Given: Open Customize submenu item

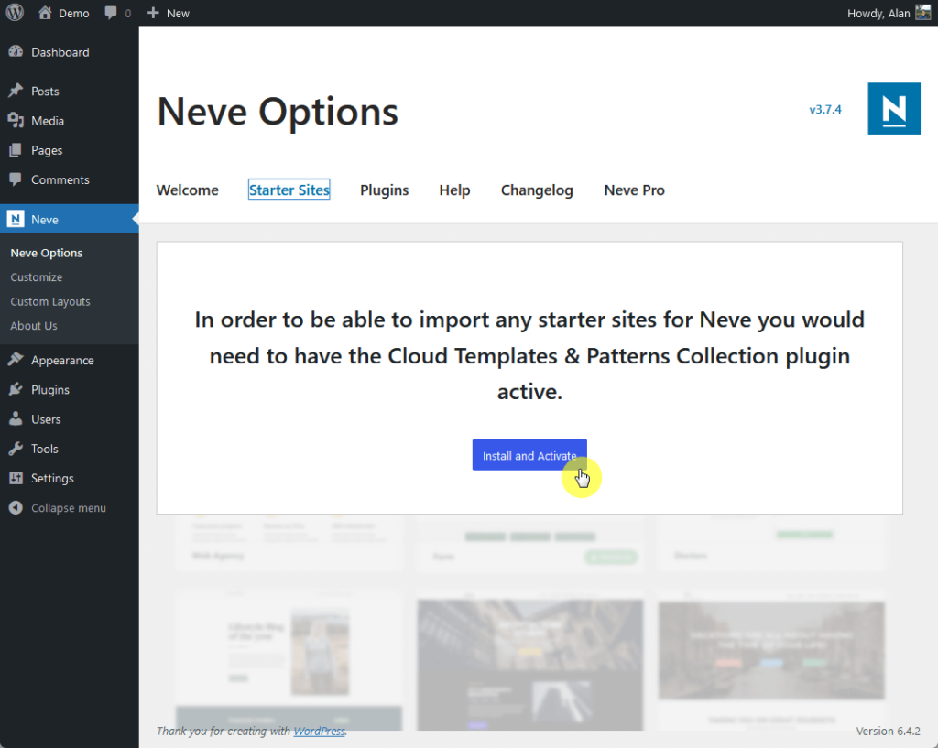Looking at the screenshot, I should pyautogui.click(x=36, y=276).
